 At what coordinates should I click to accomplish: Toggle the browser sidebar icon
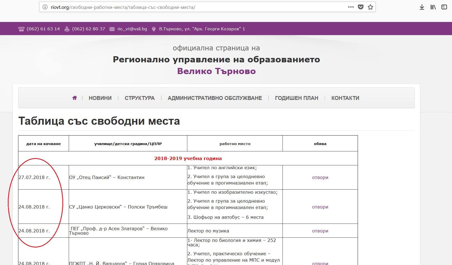[444, 7]
